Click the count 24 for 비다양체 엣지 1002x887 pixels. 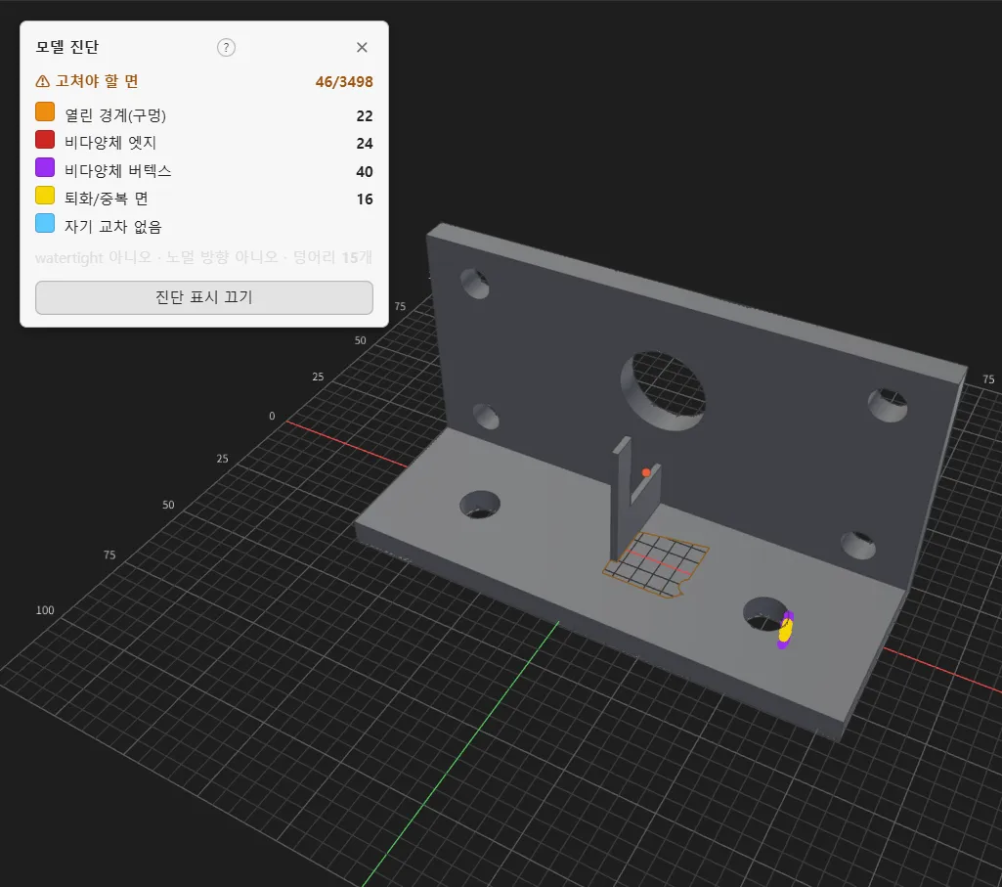pos(365,143)
